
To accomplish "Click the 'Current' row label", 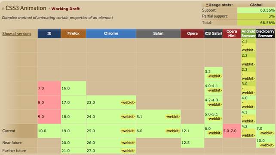I will click(x=9, y=131).
